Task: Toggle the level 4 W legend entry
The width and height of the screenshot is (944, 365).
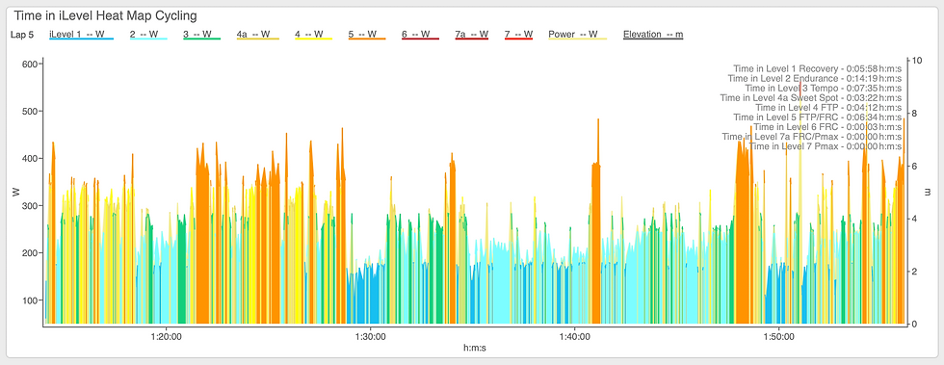Action: [x=314, y=35]
